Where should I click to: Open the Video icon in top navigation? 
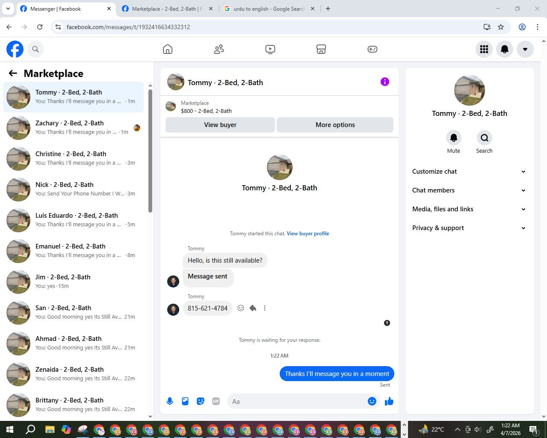coord(270,49)
